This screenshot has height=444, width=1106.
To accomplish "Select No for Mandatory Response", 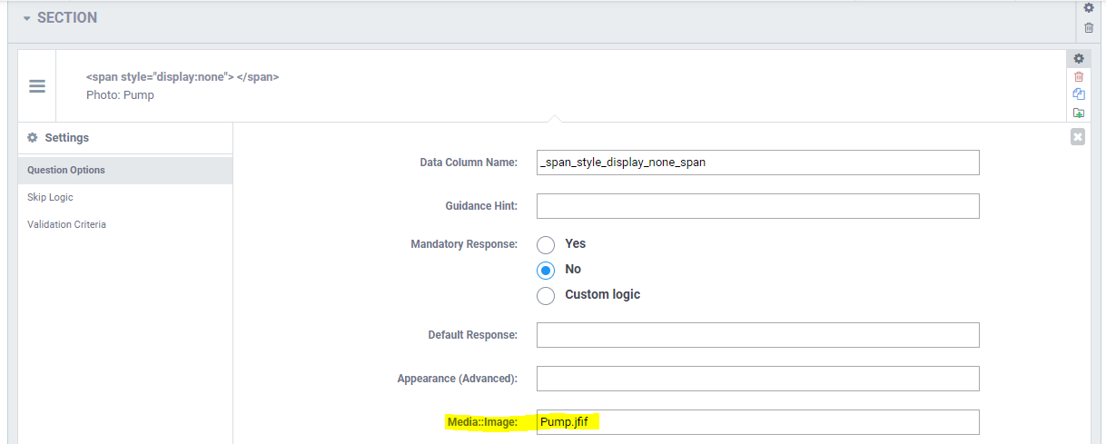I will [546, 270].
